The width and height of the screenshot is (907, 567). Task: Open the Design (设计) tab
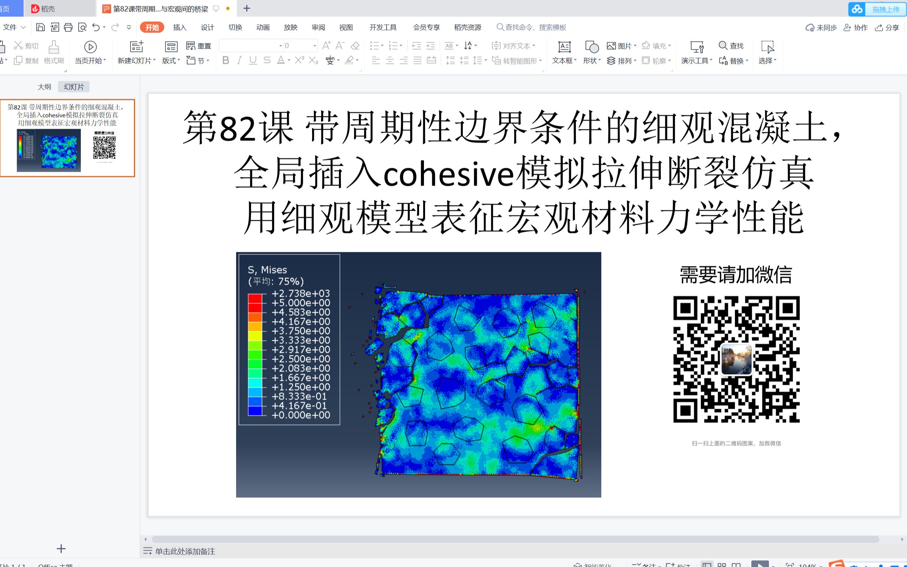pyautogui.click(x=207, y=27)
